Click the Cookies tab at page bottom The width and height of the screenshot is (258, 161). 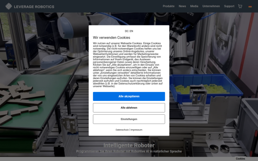tap(240, 159)
